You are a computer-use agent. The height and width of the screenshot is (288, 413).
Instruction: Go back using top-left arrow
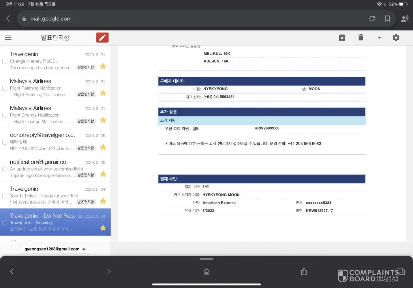(8, 19)
